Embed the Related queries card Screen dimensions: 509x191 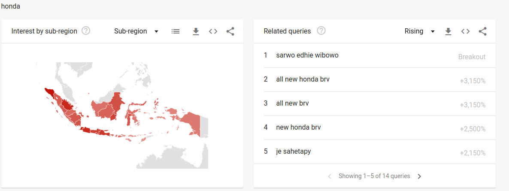click(466, 31)
